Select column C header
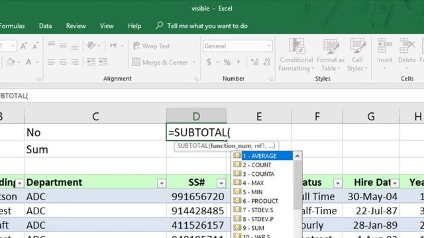 (x=95, y=116)
